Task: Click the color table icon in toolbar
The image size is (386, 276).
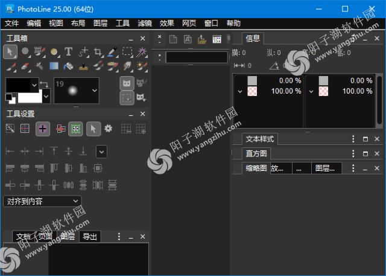Action: (x=217, y=39)
